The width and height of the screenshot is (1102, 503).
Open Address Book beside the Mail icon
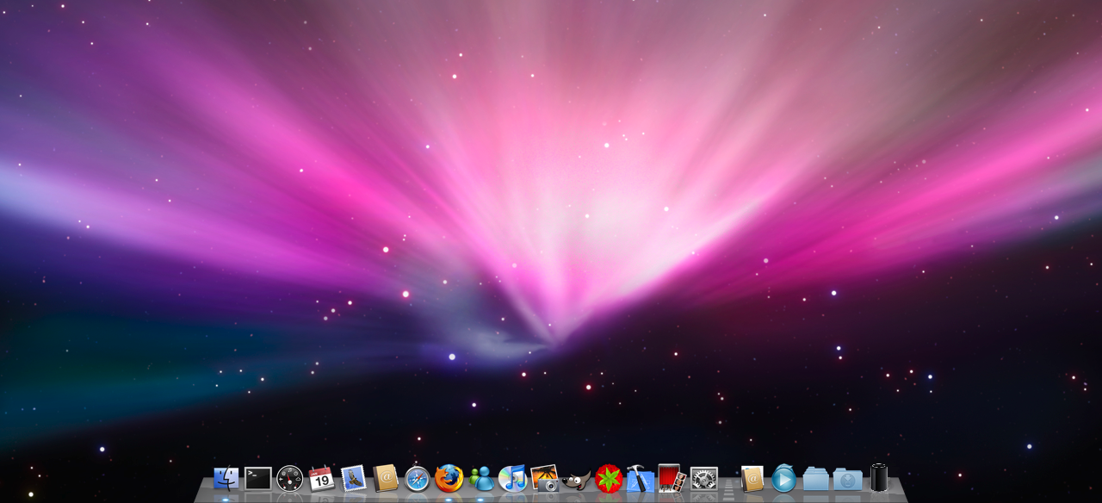click(386, 478)
